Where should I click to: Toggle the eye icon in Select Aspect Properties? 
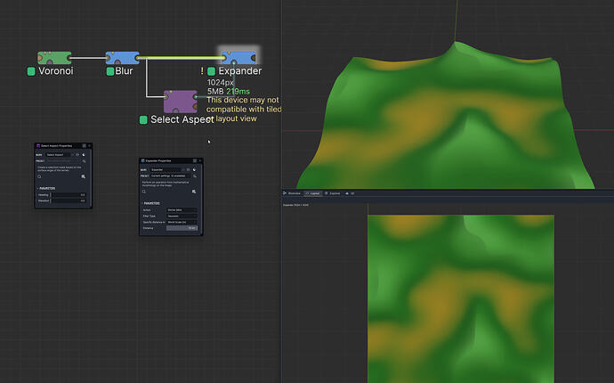pos(77,155)
